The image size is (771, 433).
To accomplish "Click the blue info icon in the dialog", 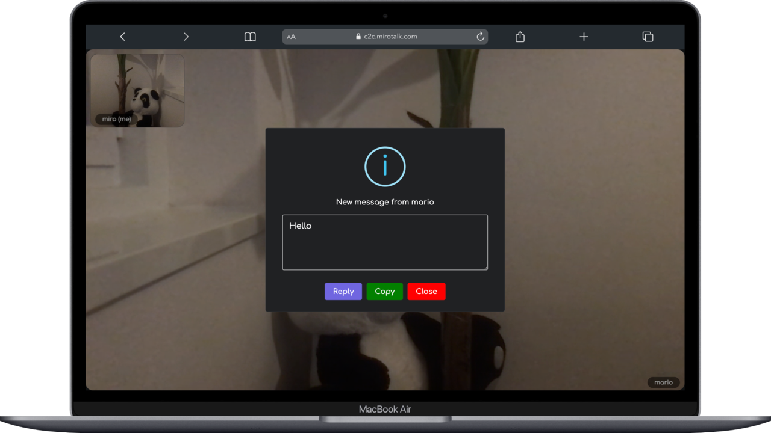I will click(385, 167).
